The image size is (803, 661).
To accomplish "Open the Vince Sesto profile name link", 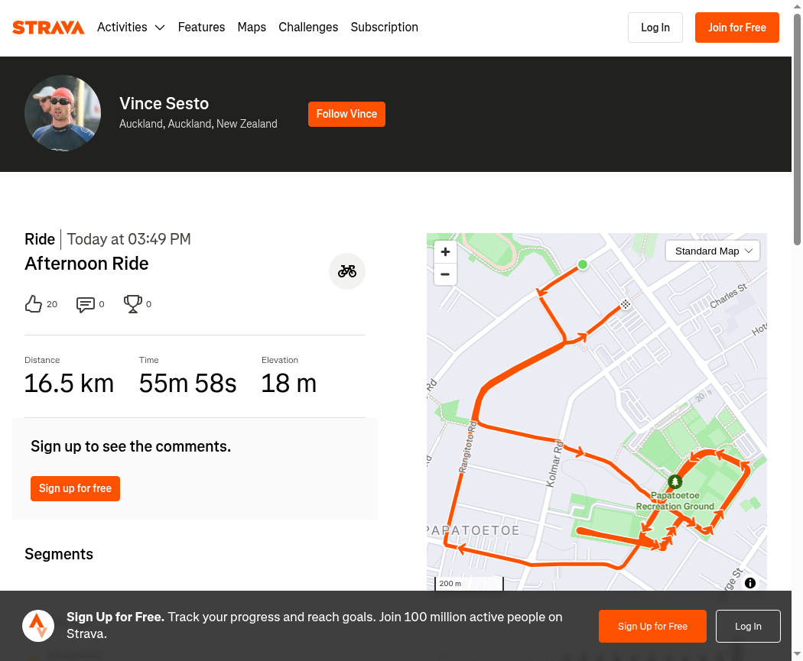I will (x=164, y=103).
